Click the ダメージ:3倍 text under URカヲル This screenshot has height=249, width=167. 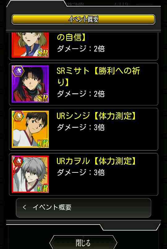click(81, 172)
